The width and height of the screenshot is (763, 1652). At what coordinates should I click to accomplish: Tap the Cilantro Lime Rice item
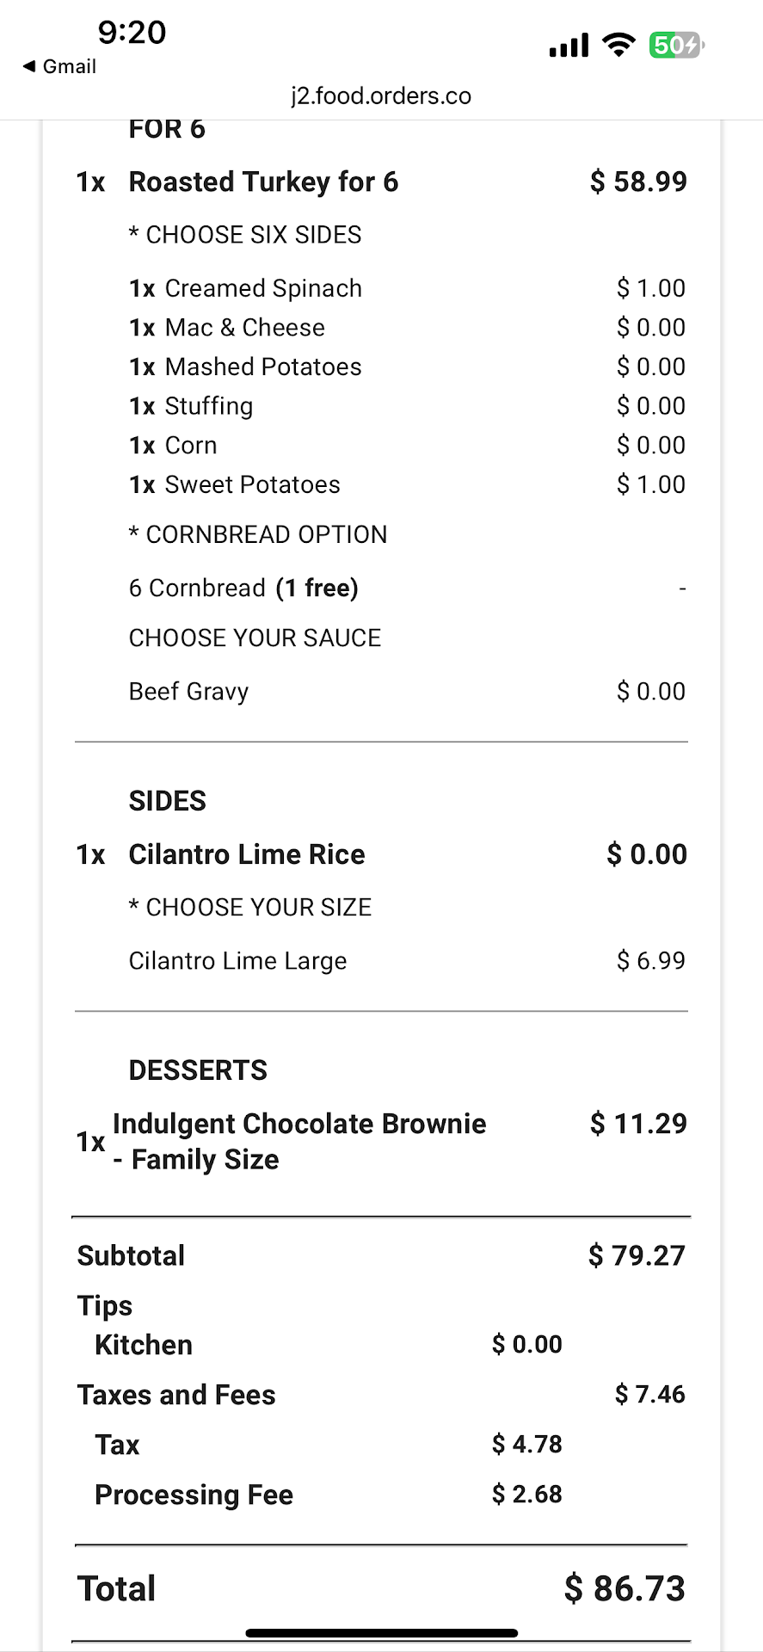[x=247, y=854]
